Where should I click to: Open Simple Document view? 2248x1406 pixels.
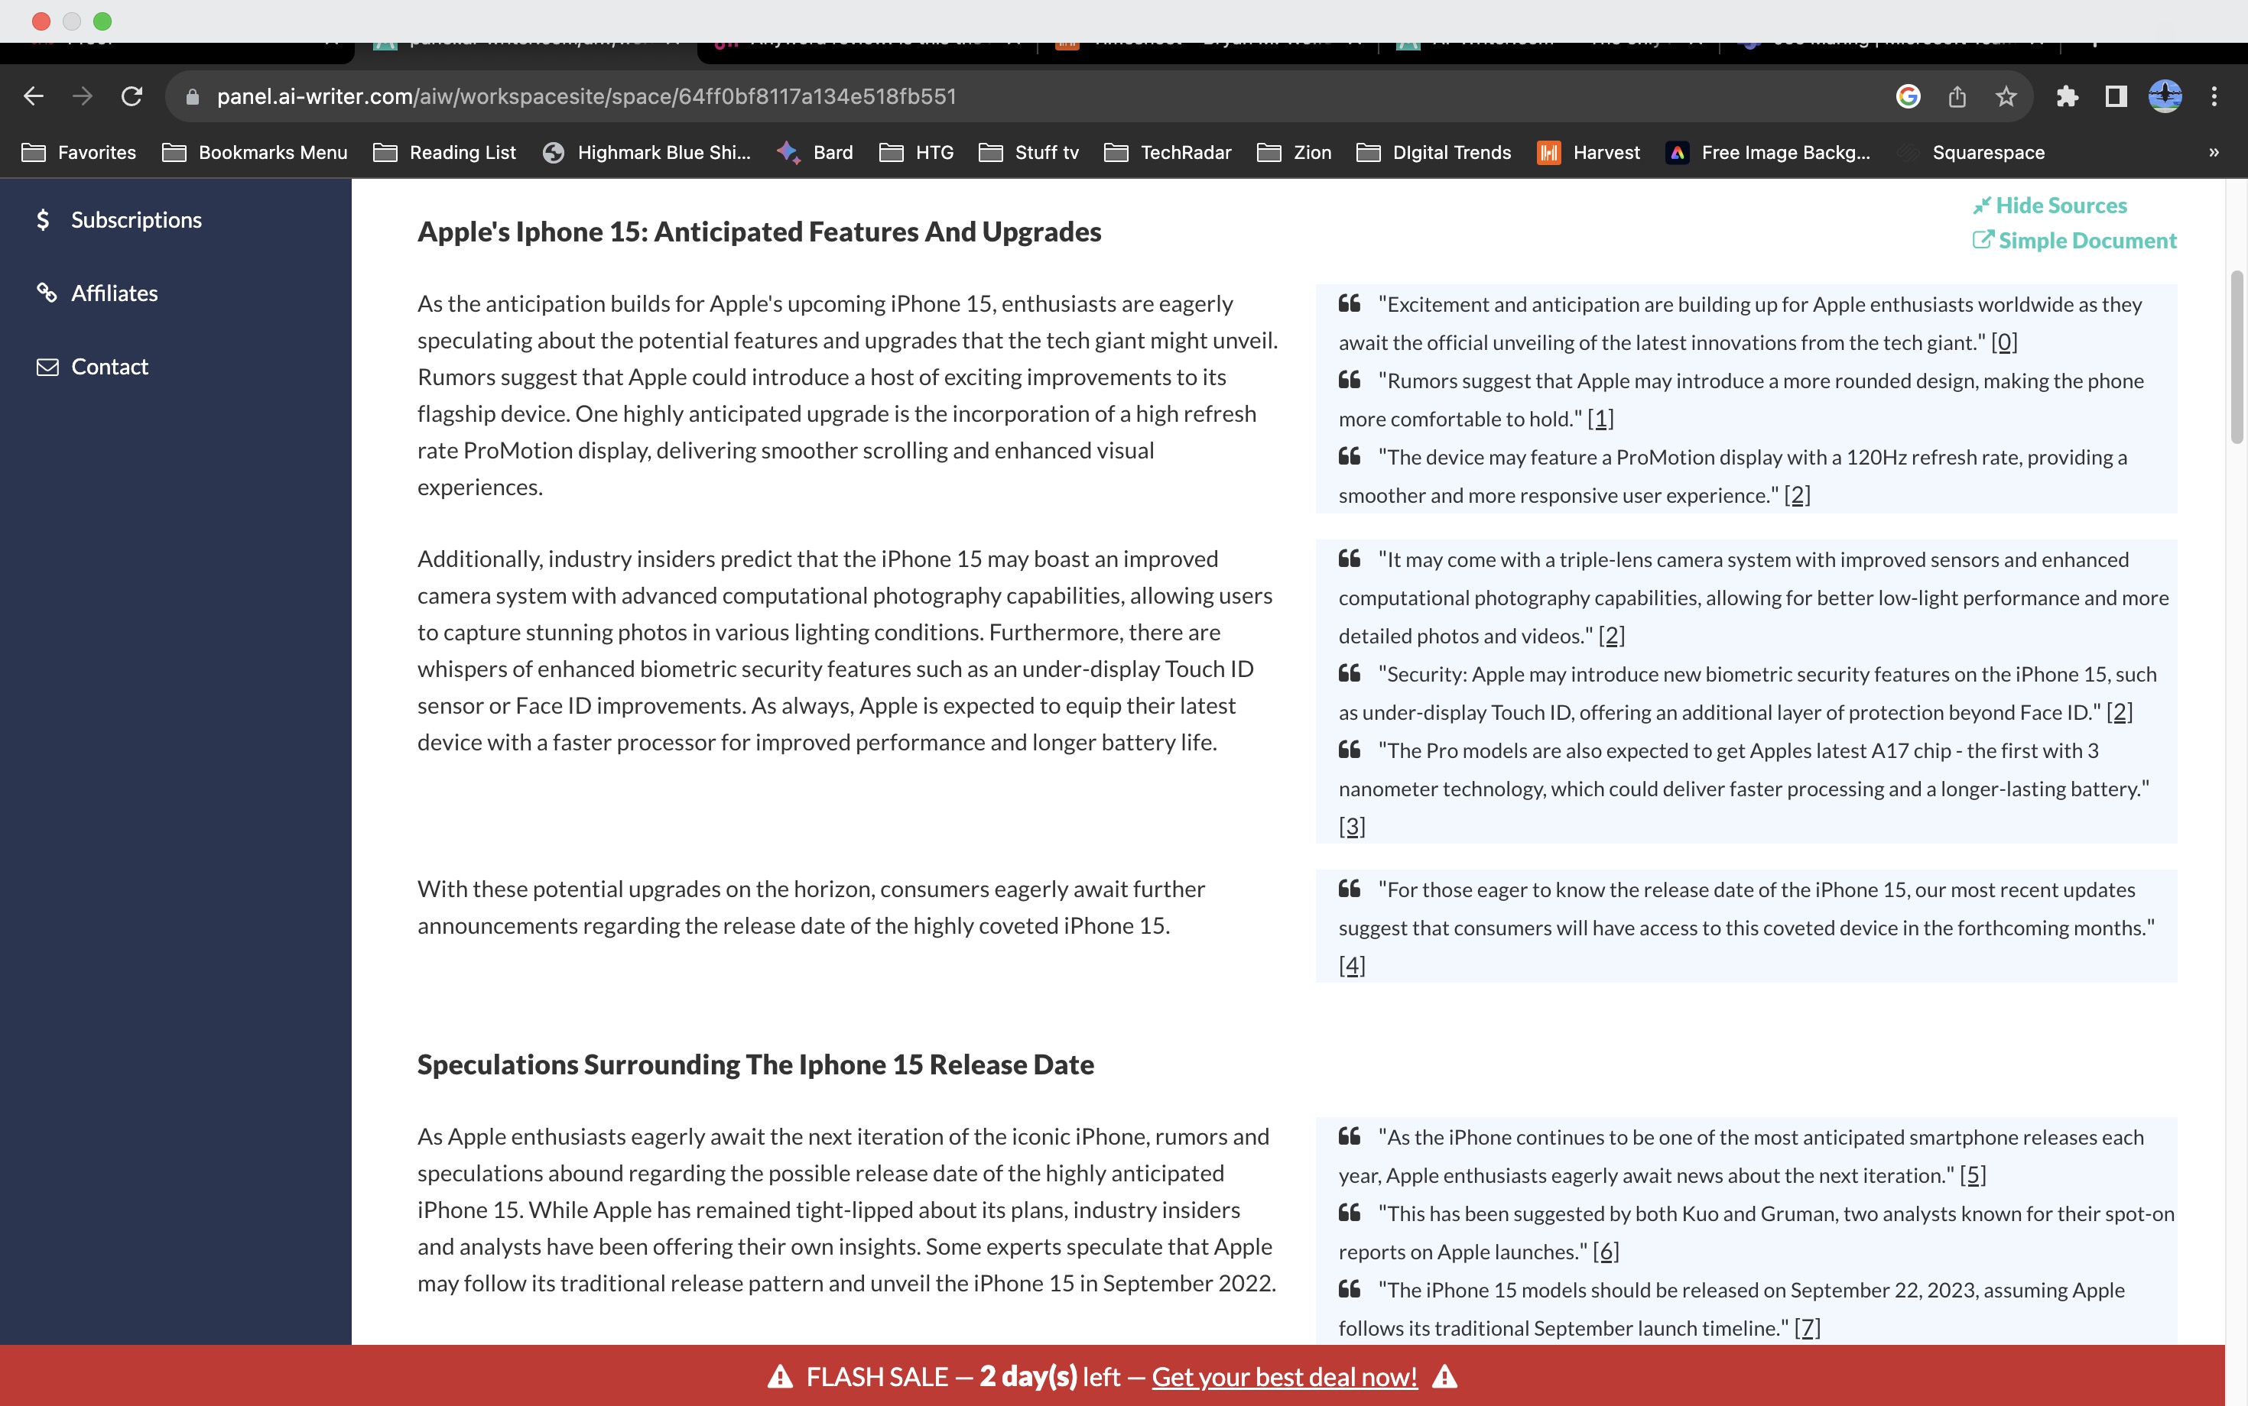pos(2074,240)
